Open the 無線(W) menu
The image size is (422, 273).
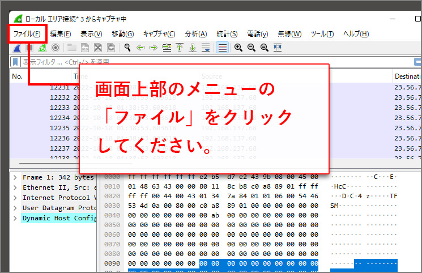tap(289, 34)
